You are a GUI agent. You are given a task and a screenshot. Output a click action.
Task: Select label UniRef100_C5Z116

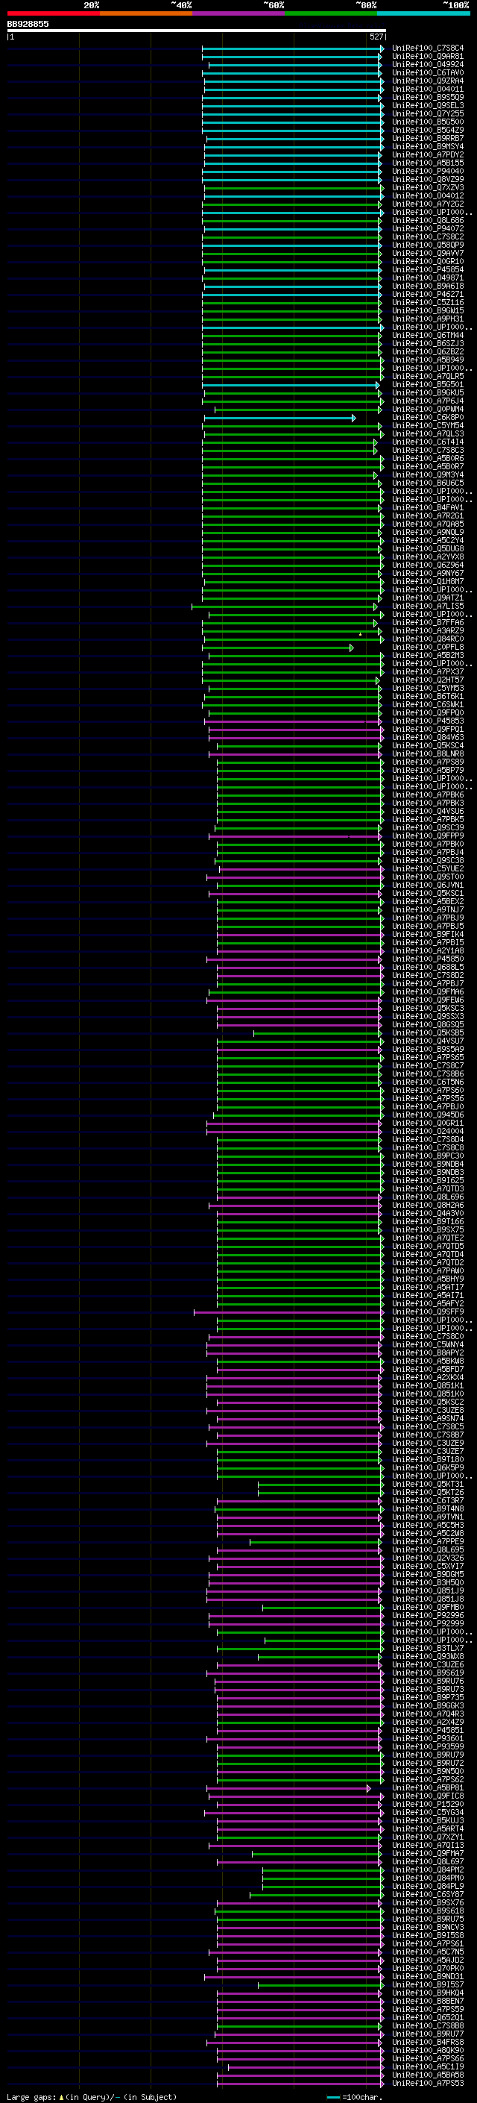(427, 303)
